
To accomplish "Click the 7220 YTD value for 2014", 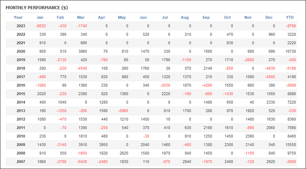I will click(292, 102).
